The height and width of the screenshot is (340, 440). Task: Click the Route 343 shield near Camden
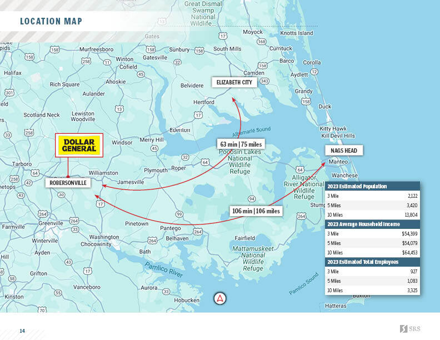(x=264, y=82)
